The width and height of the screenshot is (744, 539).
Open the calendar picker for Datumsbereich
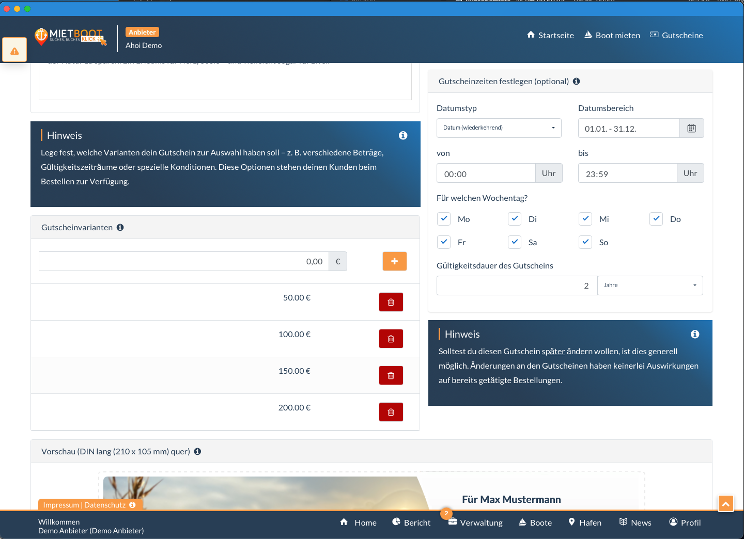point(691,129)
